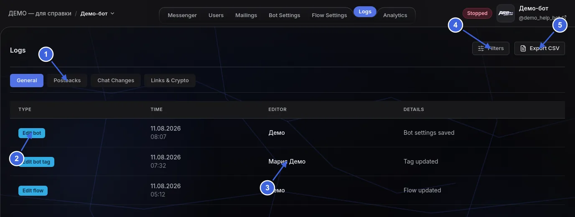
Task: Click the Export CSV document icon
Action: (523, 48)
